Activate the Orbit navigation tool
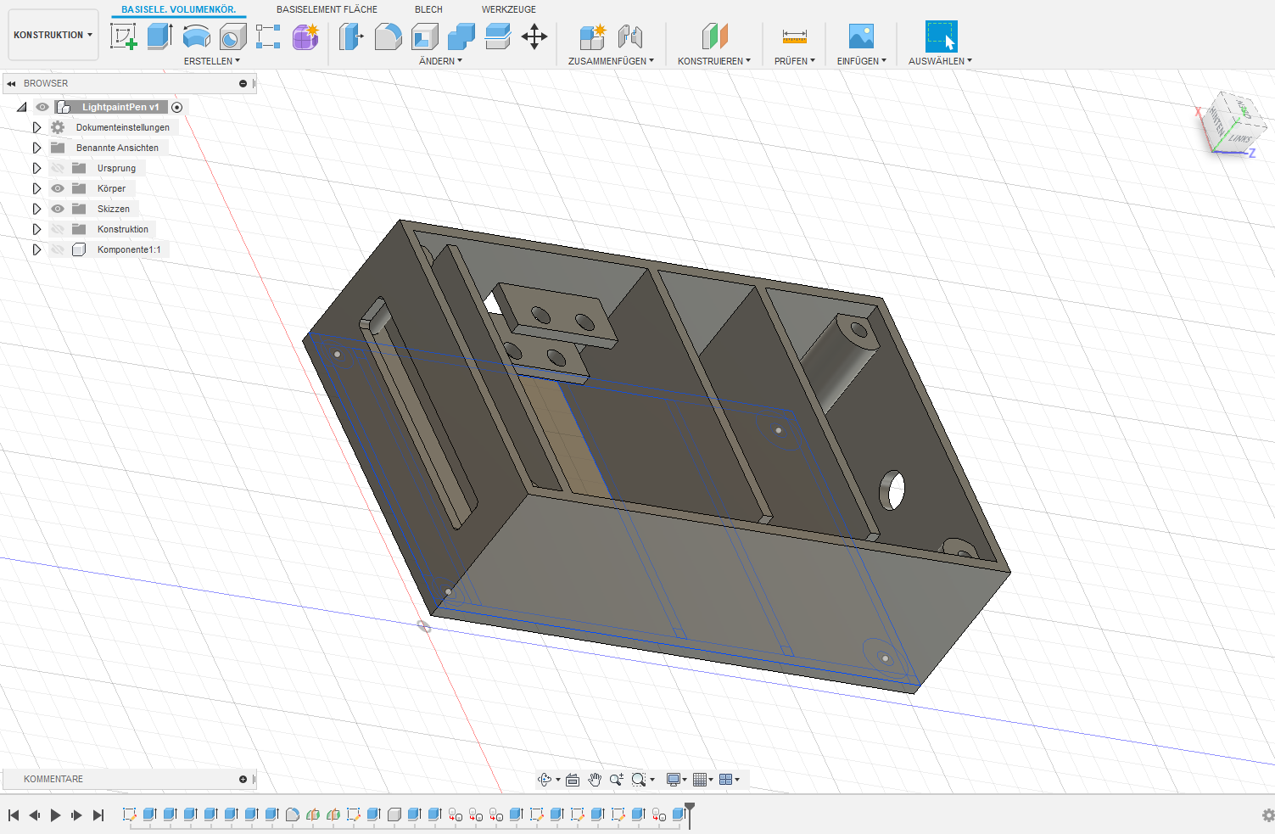1275x834 pixels. pos(545,780)
